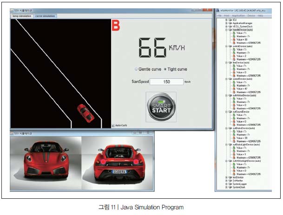Click orange icon of outWinkerLightDevice Value = 0

[234, 171]
